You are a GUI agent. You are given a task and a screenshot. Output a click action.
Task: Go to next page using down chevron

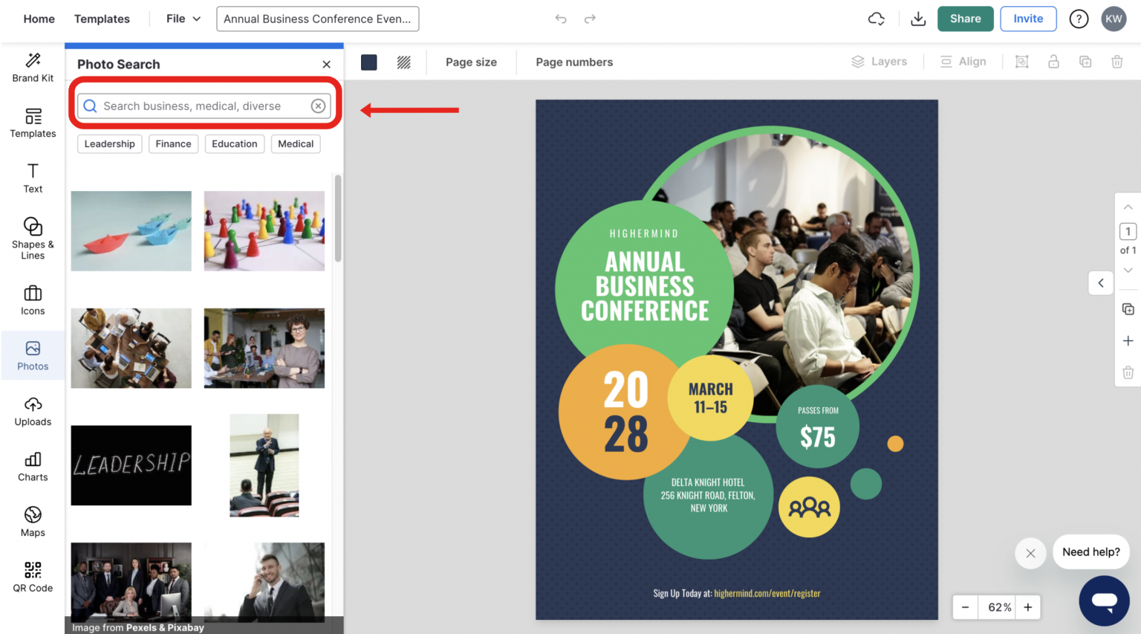point(1128,271)
